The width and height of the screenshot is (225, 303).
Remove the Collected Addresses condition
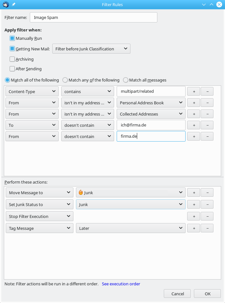coord(207,114)
